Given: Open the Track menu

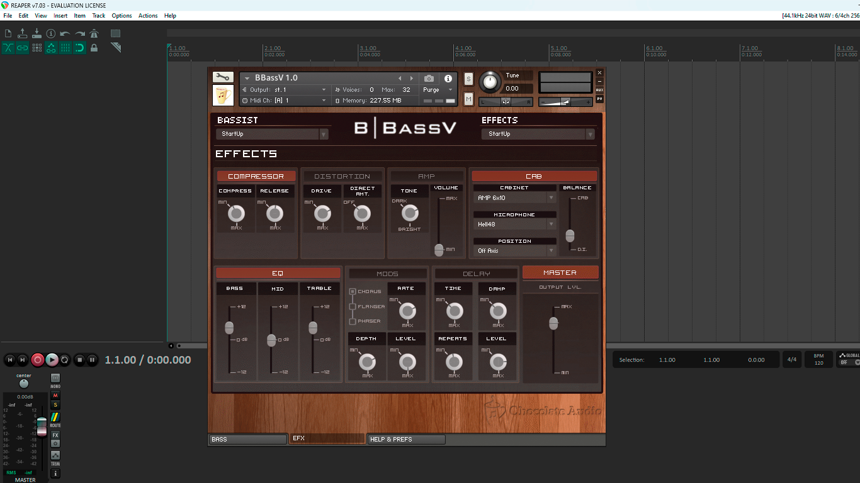Looking at the screenshot, I should (x=99, y=16).
